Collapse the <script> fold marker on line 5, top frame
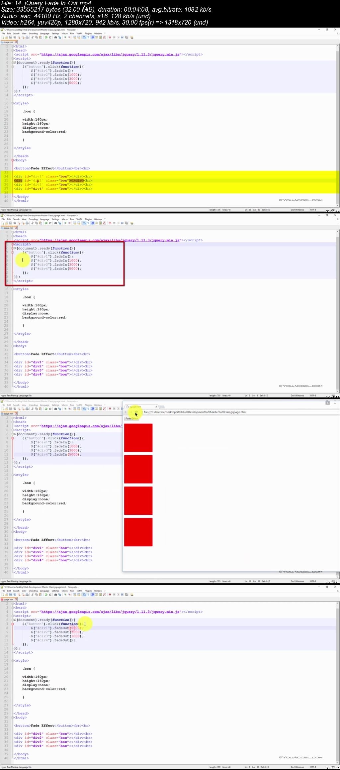Image resolution: width=340 pixels, height=770 pixels. (13, 58)
